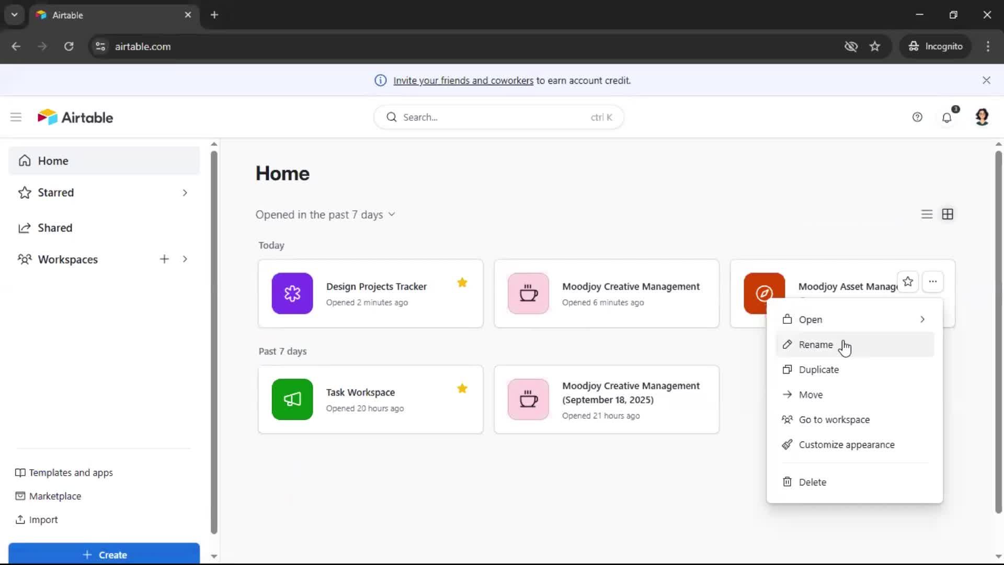
Task: Open Chrome's three-dot menu
Action: [x=988, y=47]
